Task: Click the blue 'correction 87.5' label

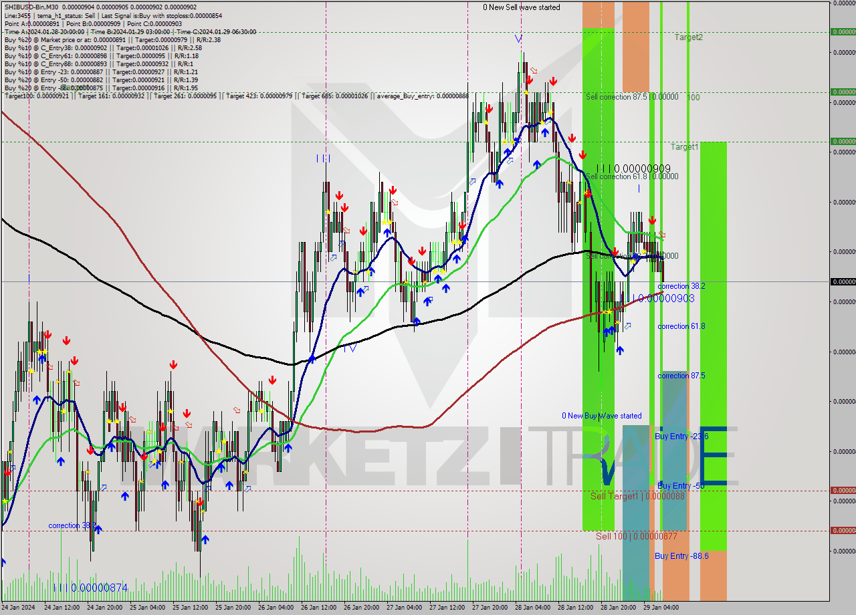Action: (681, 376)
